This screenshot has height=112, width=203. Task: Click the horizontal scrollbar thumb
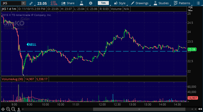point(139,109)
